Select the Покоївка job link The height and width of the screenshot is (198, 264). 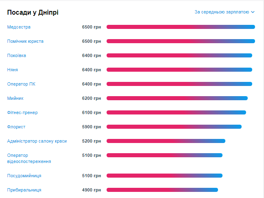click(17, 55)
